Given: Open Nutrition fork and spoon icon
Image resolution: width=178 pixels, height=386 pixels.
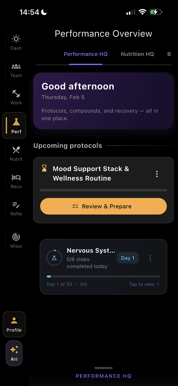Looking at the screenshot, I should coord(16,150).
